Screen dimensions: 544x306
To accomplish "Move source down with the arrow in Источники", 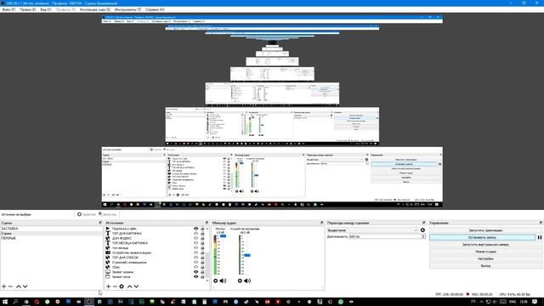I will coord(136,286).
